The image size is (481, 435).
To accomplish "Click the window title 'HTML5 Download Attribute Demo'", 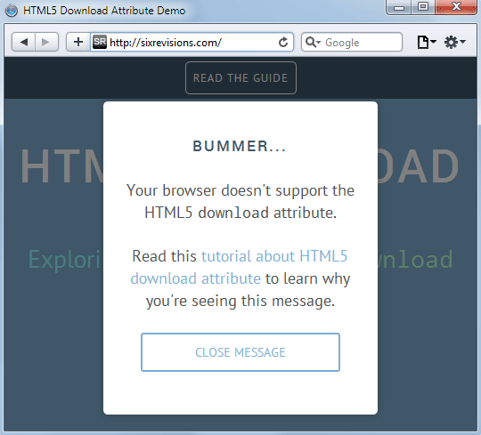I will point(104,11).
